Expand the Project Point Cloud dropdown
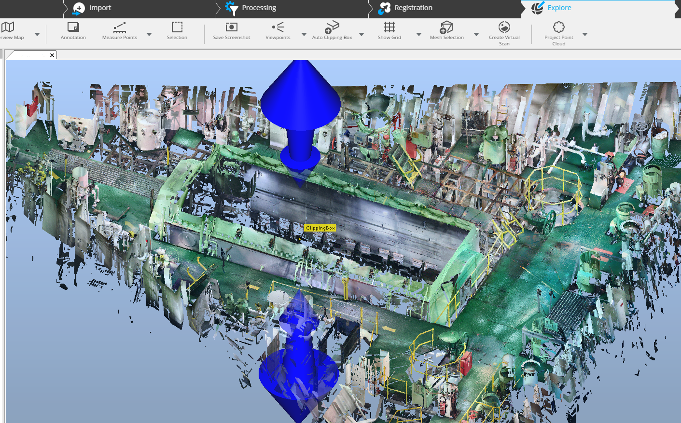 (x=585, y=34)
